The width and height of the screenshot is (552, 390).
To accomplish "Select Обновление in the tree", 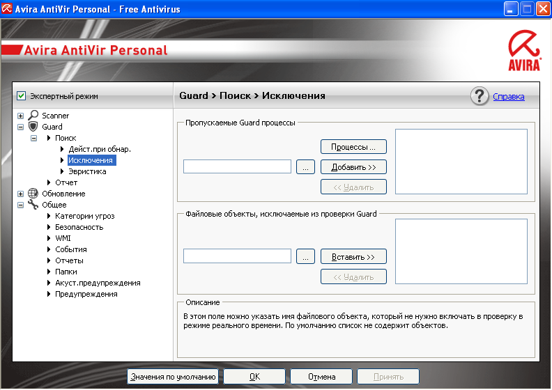I will click(63, 194).
